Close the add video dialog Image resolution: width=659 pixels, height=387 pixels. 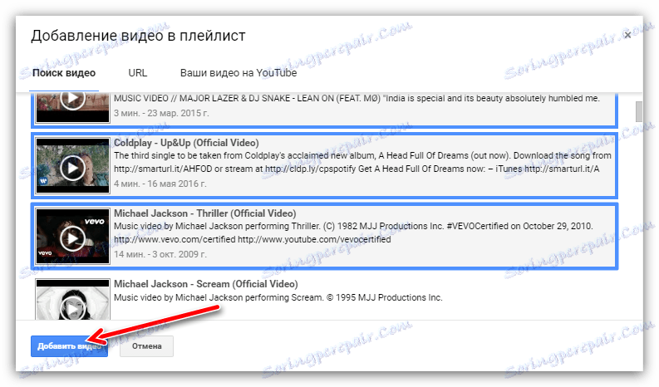(x=627, y=36)
